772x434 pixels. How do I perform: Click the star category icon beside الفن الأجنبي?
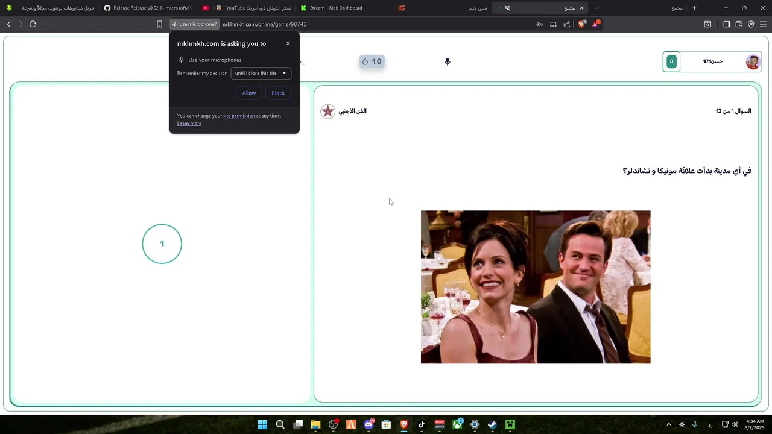click(x=327, y=112)
